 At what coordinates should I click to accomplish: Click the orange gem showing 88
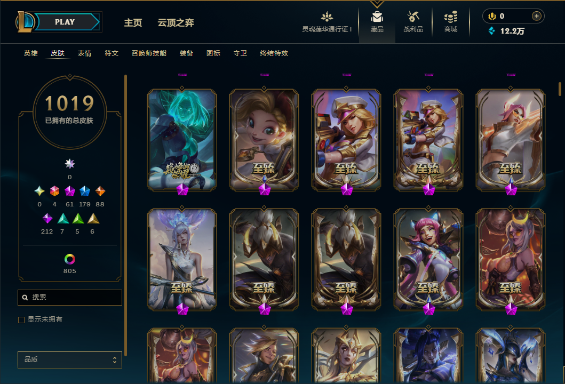coord(100,191)
